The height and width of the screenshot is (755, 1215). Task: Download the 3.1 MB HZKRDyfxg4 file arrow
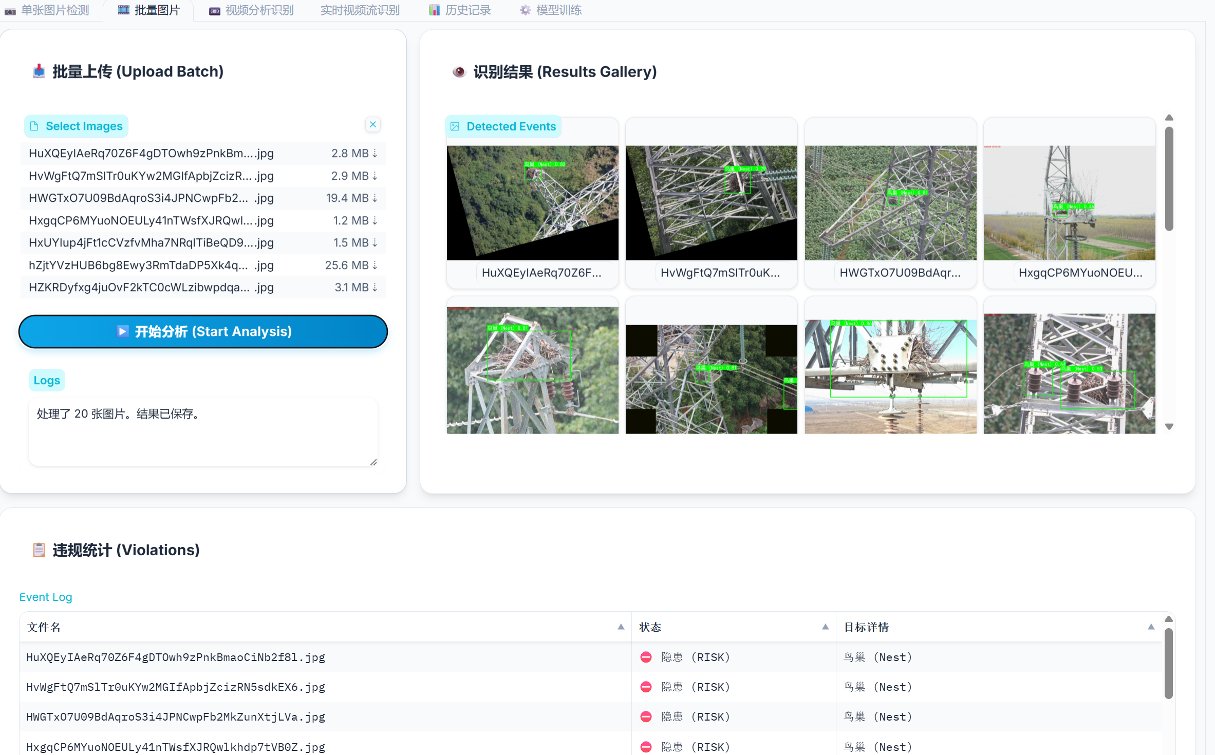(375, 288)
